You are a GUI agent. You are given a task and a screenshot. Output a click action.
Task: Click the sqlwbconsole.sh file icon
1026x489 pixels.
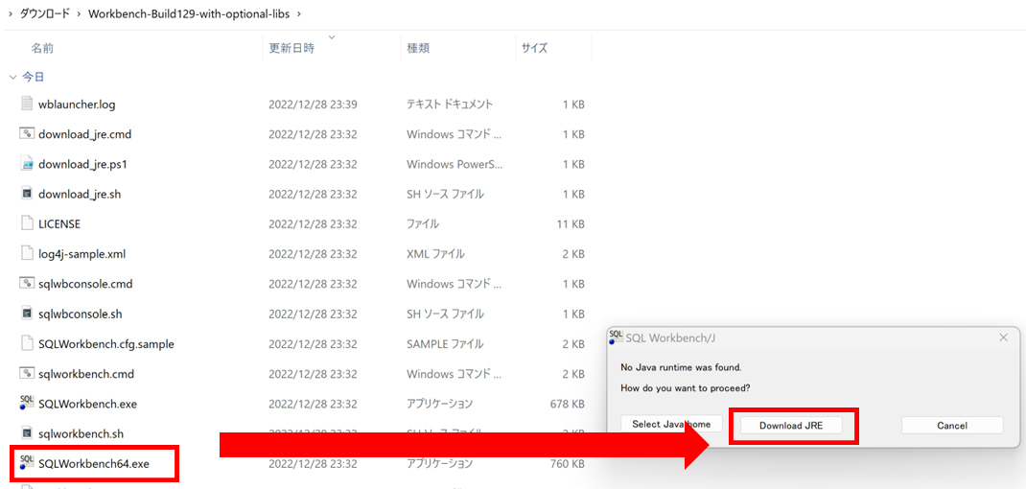[x=27, y=314]
